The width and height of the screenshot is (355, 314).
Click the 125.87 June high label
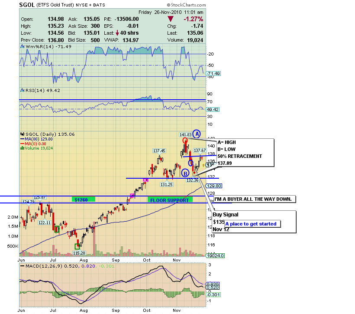tap(40, 197)
